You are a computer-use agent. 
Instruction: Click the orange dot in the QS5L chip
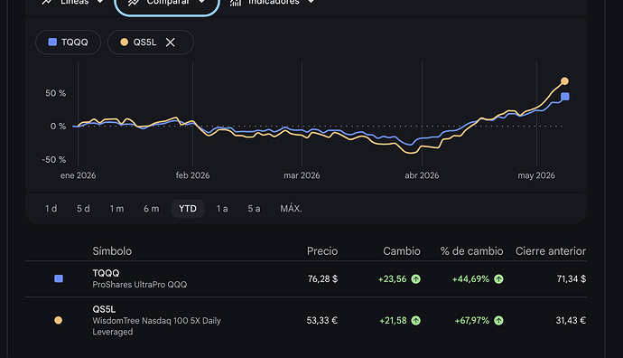(x=124, y=42)
